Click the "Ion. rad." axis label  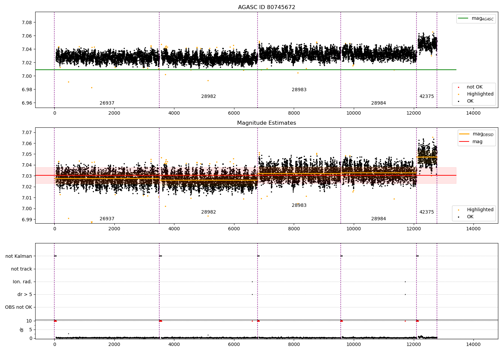pyautogui.click(x=22, y=282)
